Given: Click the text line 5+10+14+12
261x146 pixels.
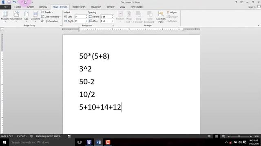Looking at the screenshot, I should pyautogui.click(x=100, y=107).
